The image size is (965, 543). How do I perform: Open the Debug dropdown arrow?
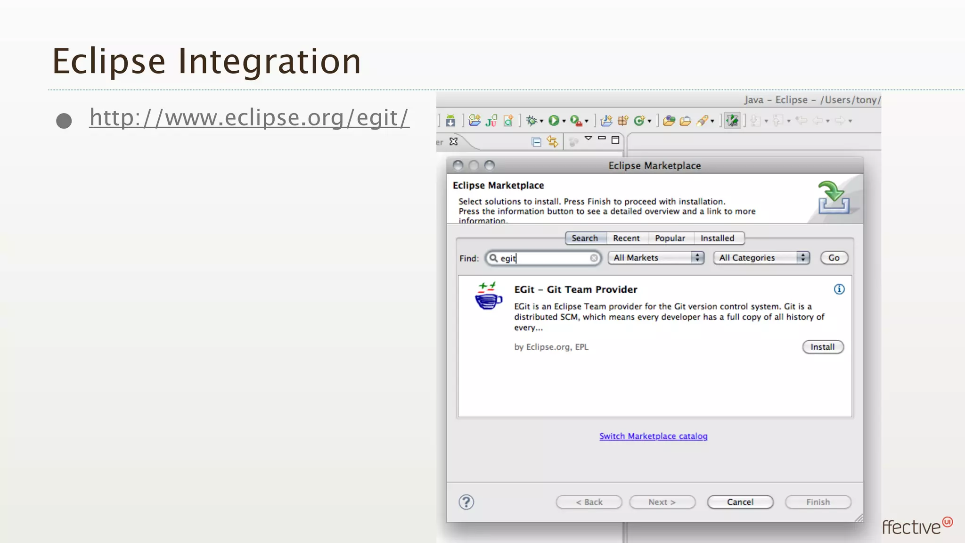(541, 121)
